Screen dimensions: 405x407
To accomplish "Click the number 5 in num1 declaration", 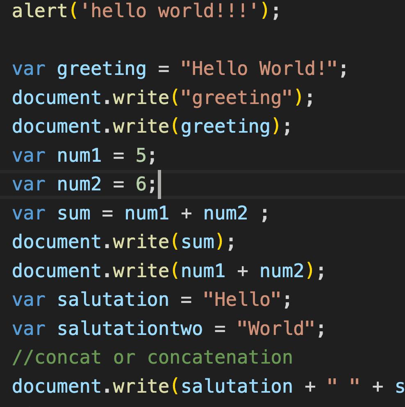I will pos(141,156).
